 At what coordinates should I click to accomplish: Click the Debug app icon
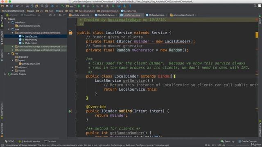[84, 6]
